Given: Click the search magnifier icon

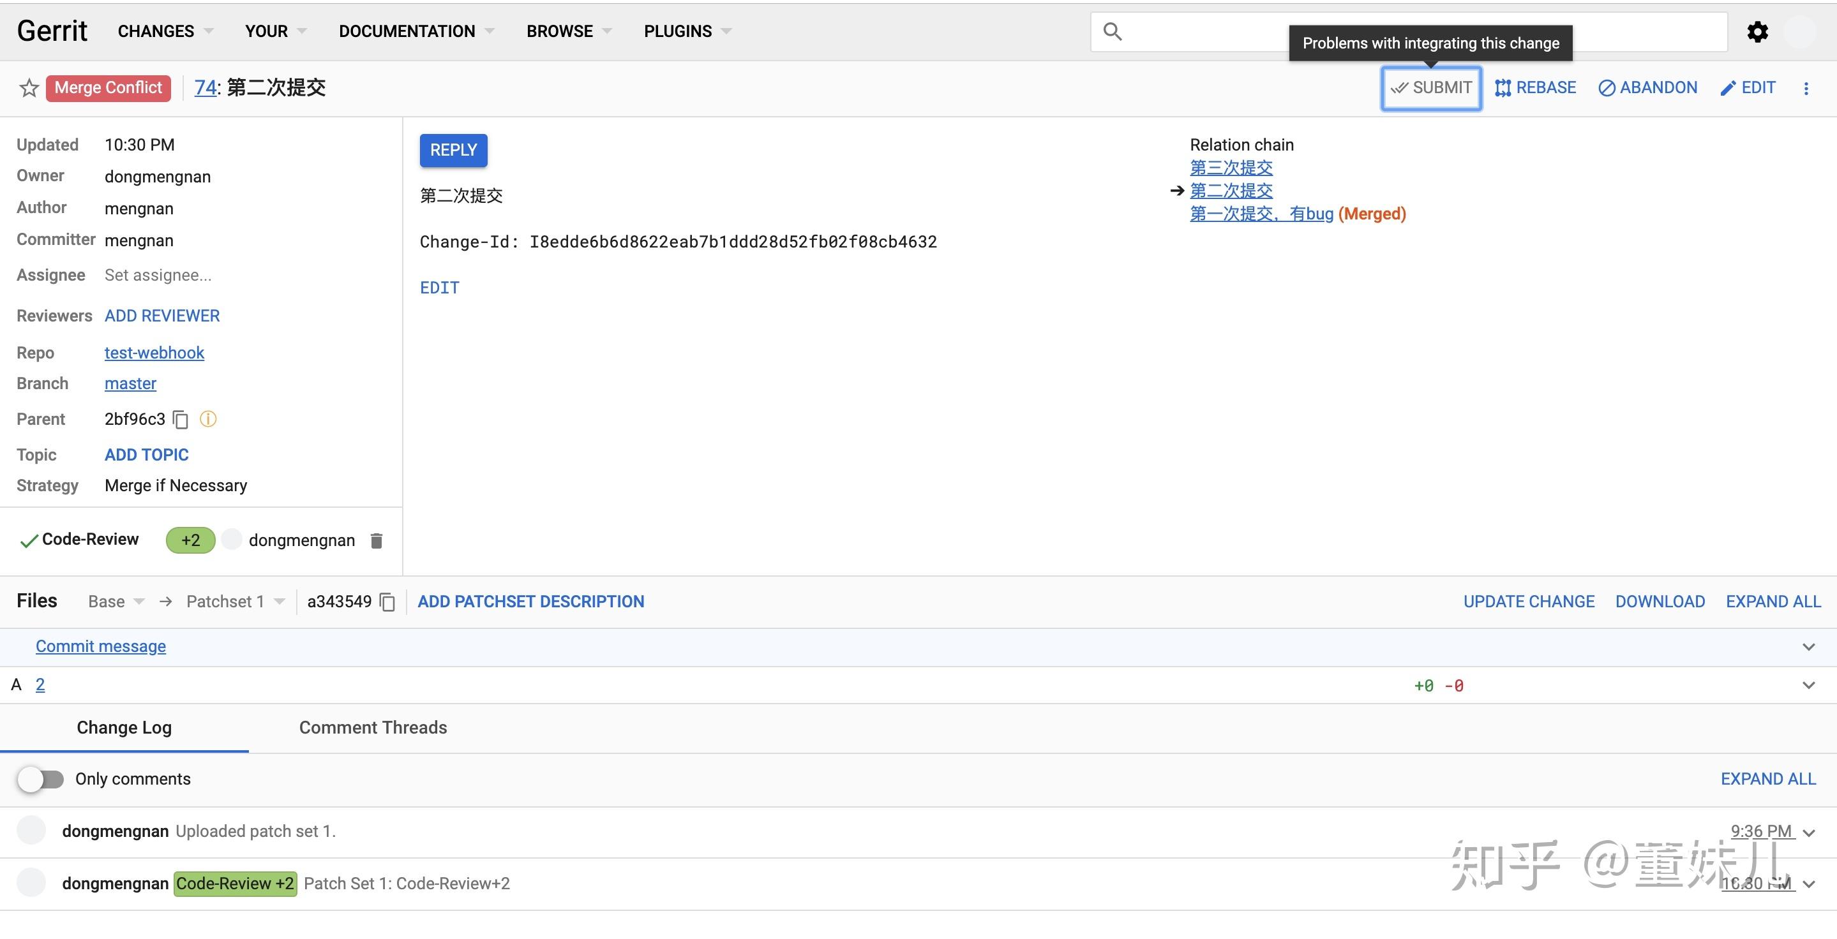Looking at the screenshot, I should tap(1114, 31).
